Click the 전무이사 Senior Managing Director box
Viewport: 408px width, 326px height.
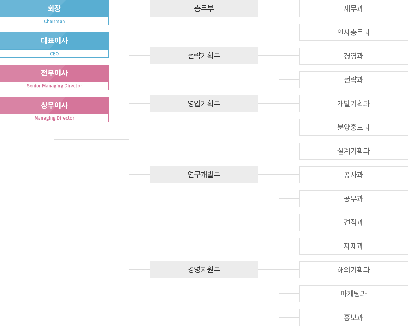coord(54,77)
